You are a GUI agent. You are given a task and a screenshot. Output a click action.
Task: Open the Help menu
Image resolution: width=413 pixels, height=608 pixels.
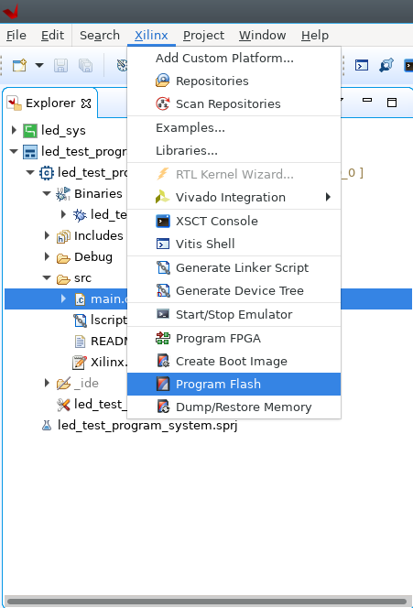click(x=315, y=36)
